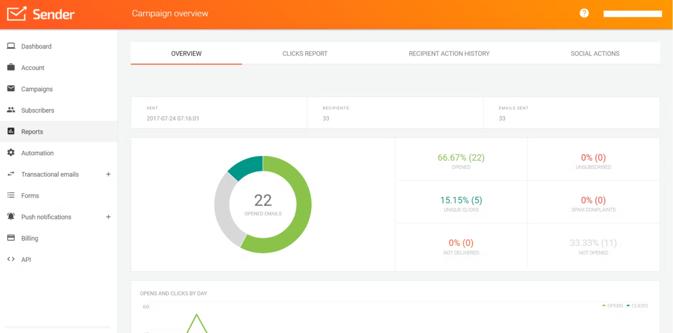Click the Billing credit card icon
The height and width of the screenshot is (333, 673).
pyautogui.click(x=11, y=238)
